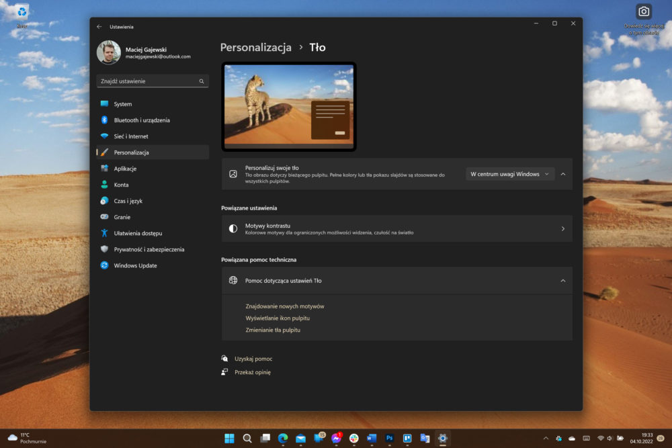Open the Personalizuj swoje tło image icon
Image resolution: width=672 pixels, height=448 pixels.
tap(233, 174)
